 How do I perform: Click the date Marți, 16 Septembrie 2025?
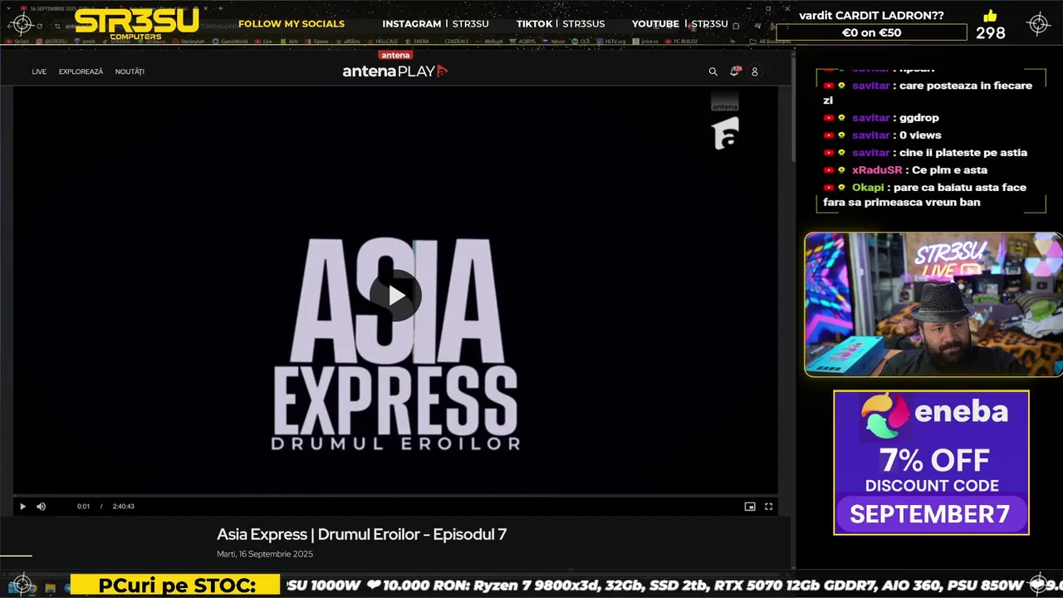265,554
